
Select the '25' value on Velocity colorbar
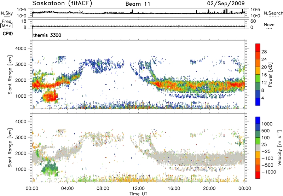pos(264,144)
